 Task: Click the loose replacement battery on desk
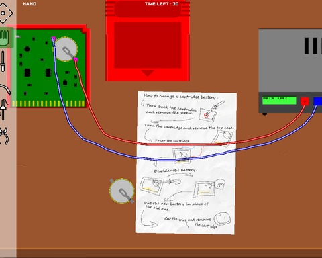click(x=122, y=191)
